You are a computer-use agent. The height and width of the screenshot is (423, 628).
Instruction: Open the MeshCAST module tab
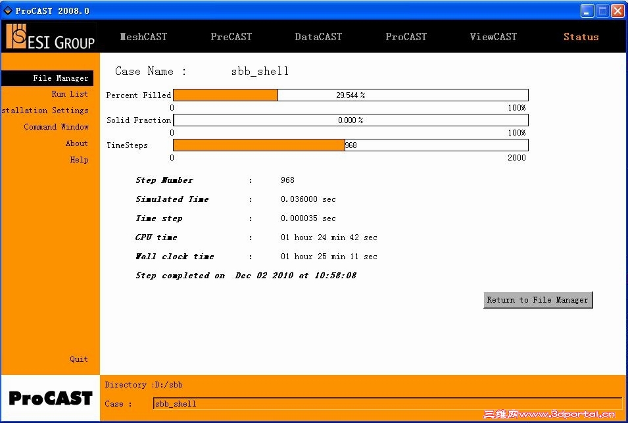(x=143, y=37)
